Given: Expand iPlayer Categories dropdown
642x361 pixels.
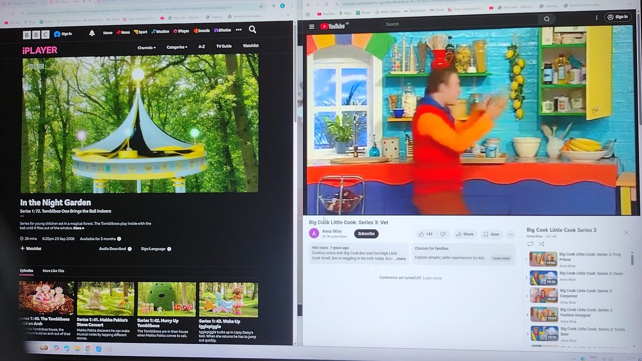Looking at the screenshot, I should point(177,47).
